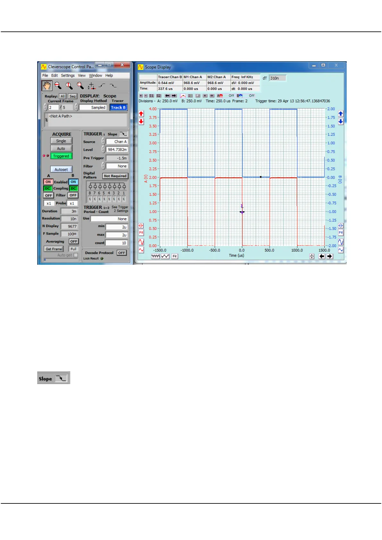The height and width of the screenshot is (540, 382).
Task: Click blue down arrow for channel B
Action: tap(341, 122)
